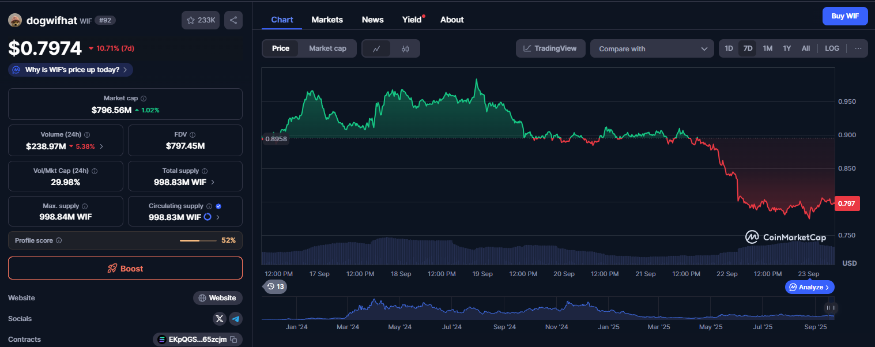
Task: Click the Buy WIF button
Action: [x=845, y=16]
